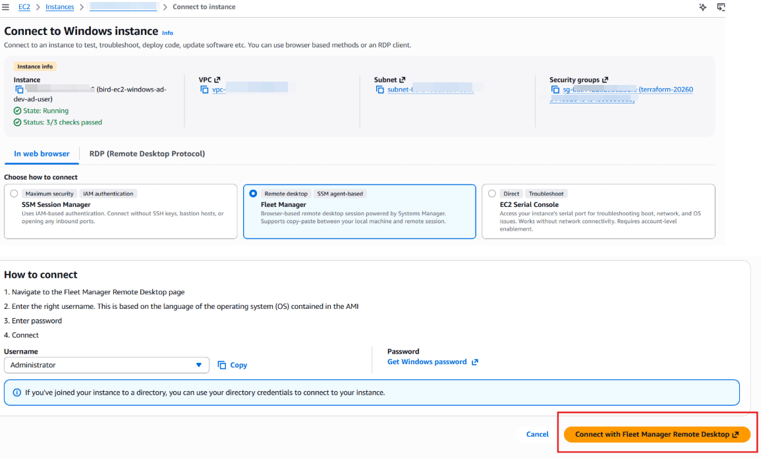784x461 pixels.
Task: Switch to RDP (Remote Desktop Protocol) tab
Action: 147,153
